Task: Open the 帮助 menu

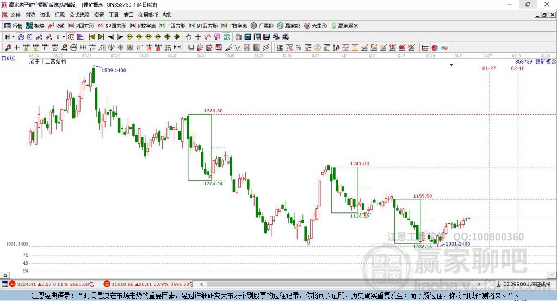Action: (x=168, y=15)
